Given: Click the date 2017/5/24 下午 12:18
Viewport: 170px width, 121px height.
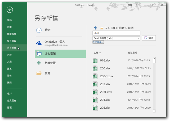Looking at the screenshot, I should 138,100.
